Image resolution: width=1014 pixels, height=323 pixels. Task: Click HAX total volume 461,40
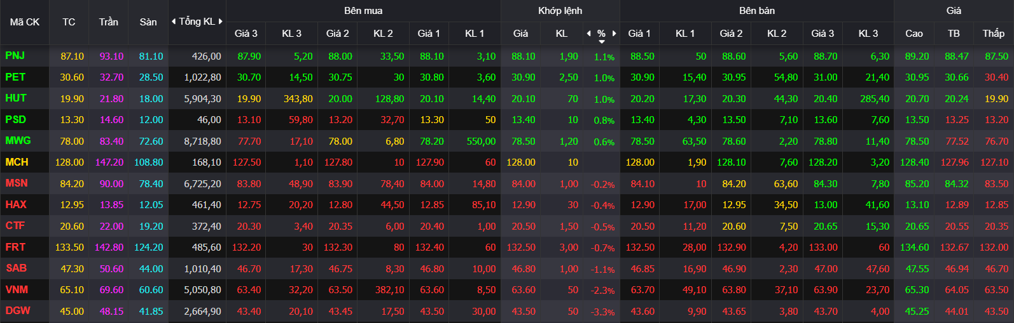[207, 205]
